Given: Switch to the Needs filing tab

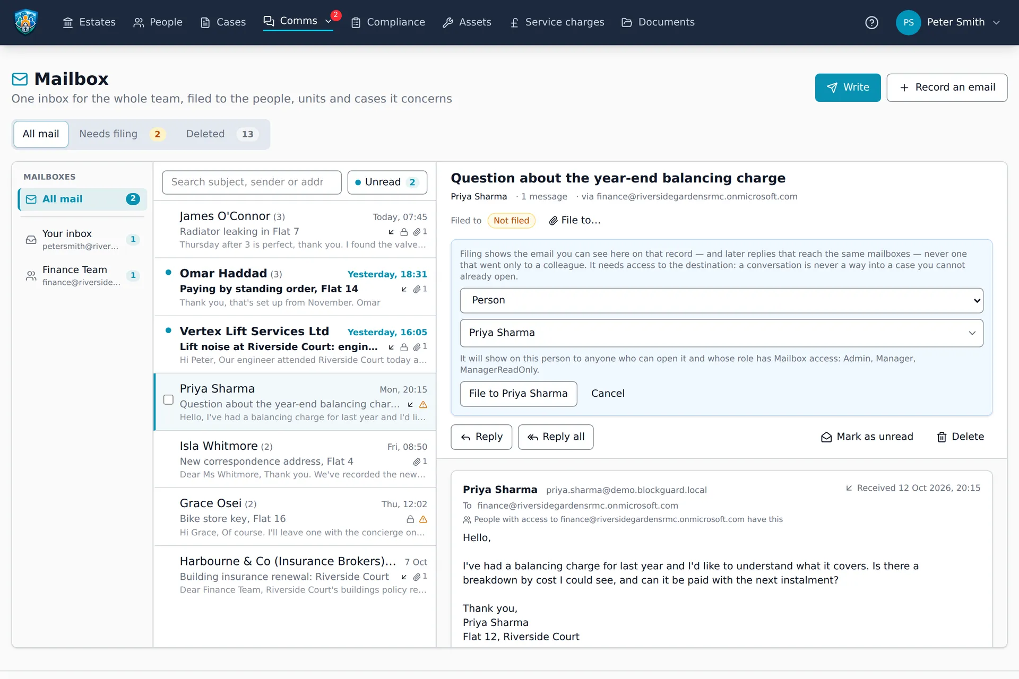Looking at the screenshot, I should [122, 134].
